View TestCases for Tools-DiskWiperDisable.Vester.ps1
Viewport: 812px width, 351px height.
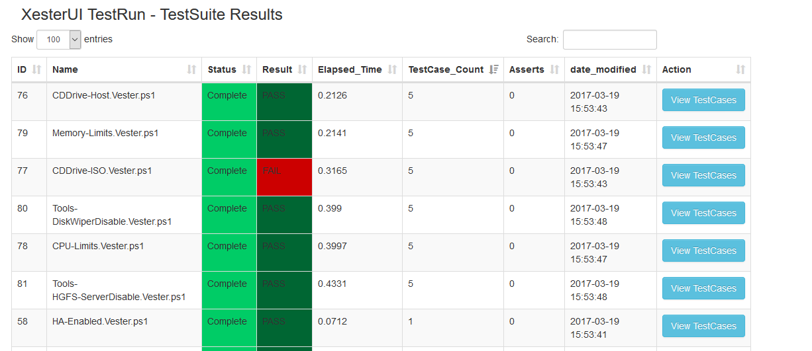(703, 214)
